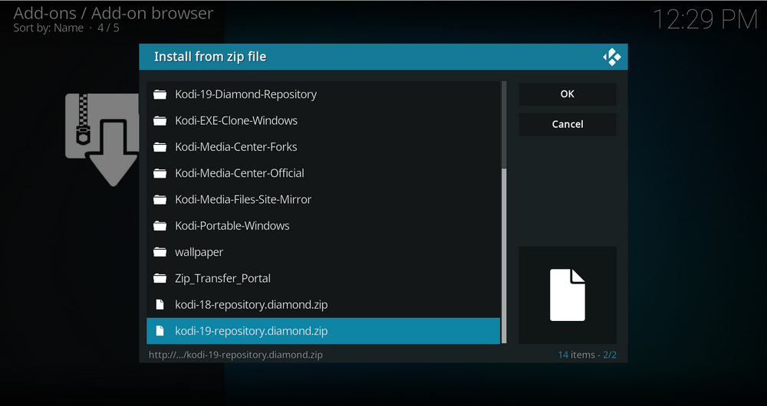The height and width of the screenshot is (406, 767).
Task: Click the file preview thumbnail
Action: click(568, 295)
